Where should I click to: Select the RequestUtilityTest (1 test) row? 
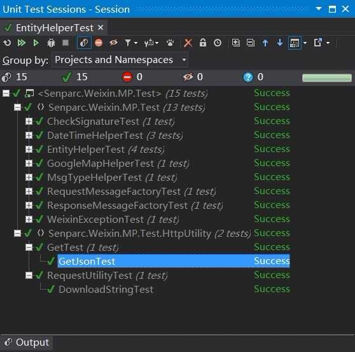108,276
